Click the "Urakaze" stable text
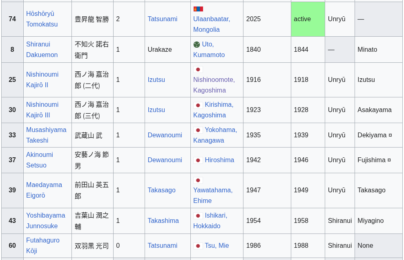 159,49
